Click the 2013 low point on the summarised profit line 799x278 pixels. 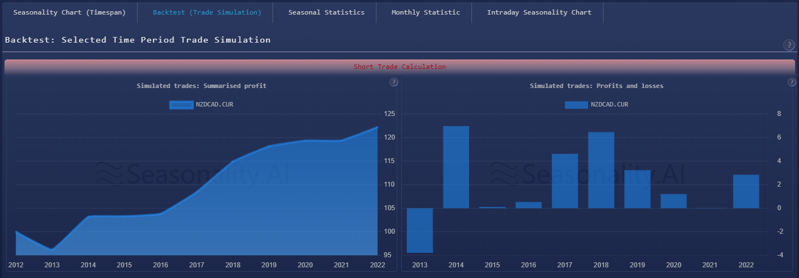[52, 249]
